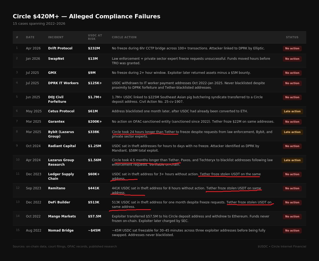Click the Radiant Capital incident name

62,146
